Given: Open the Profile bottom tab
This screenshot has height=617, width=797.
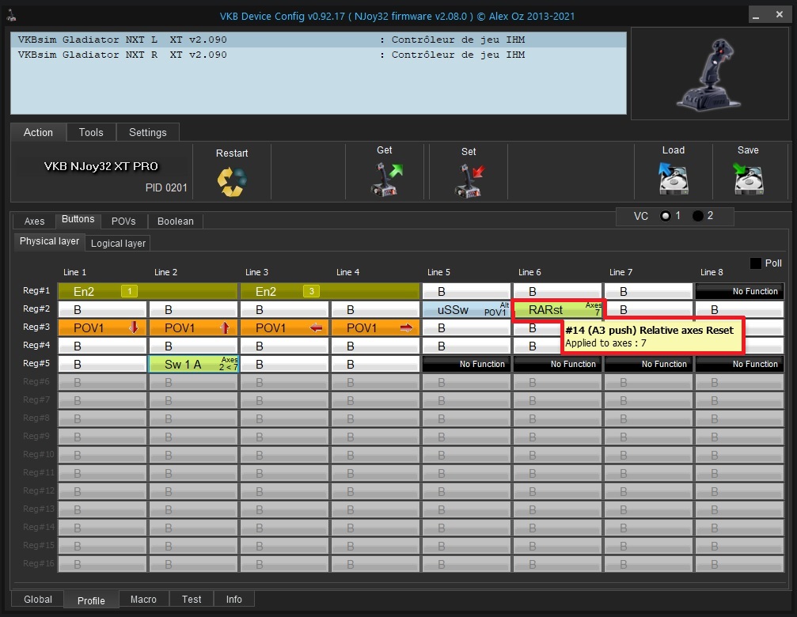Looking at the screenshot, I should click(x=91, y=600).
